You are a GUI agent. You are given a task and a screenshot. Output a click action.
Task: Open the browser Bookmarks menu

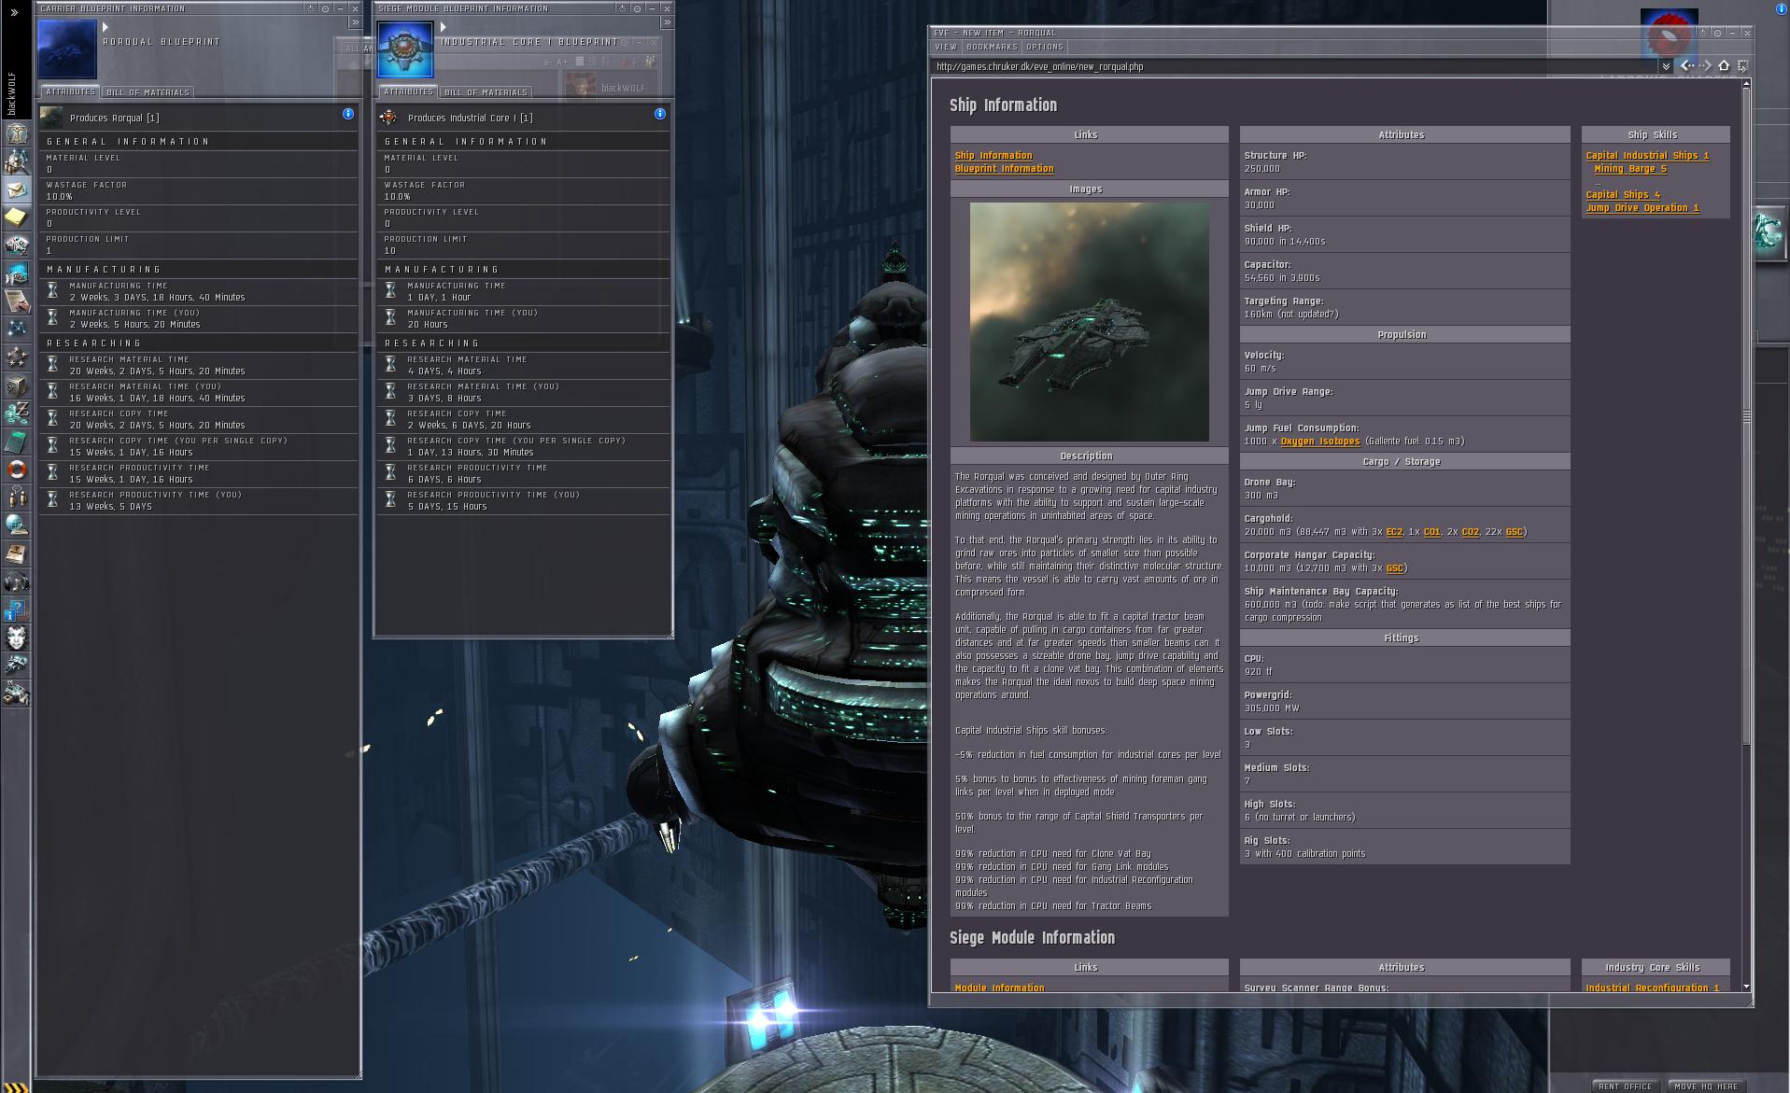[x=992, y=47]
